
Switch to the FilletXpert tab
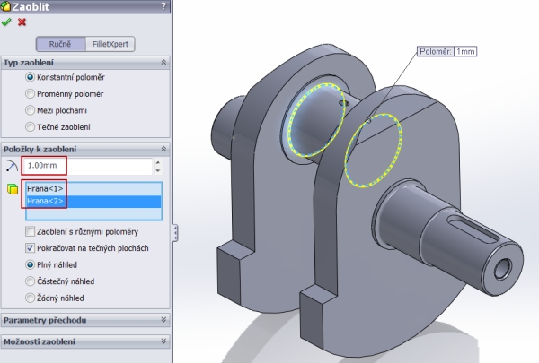(110, 44)
